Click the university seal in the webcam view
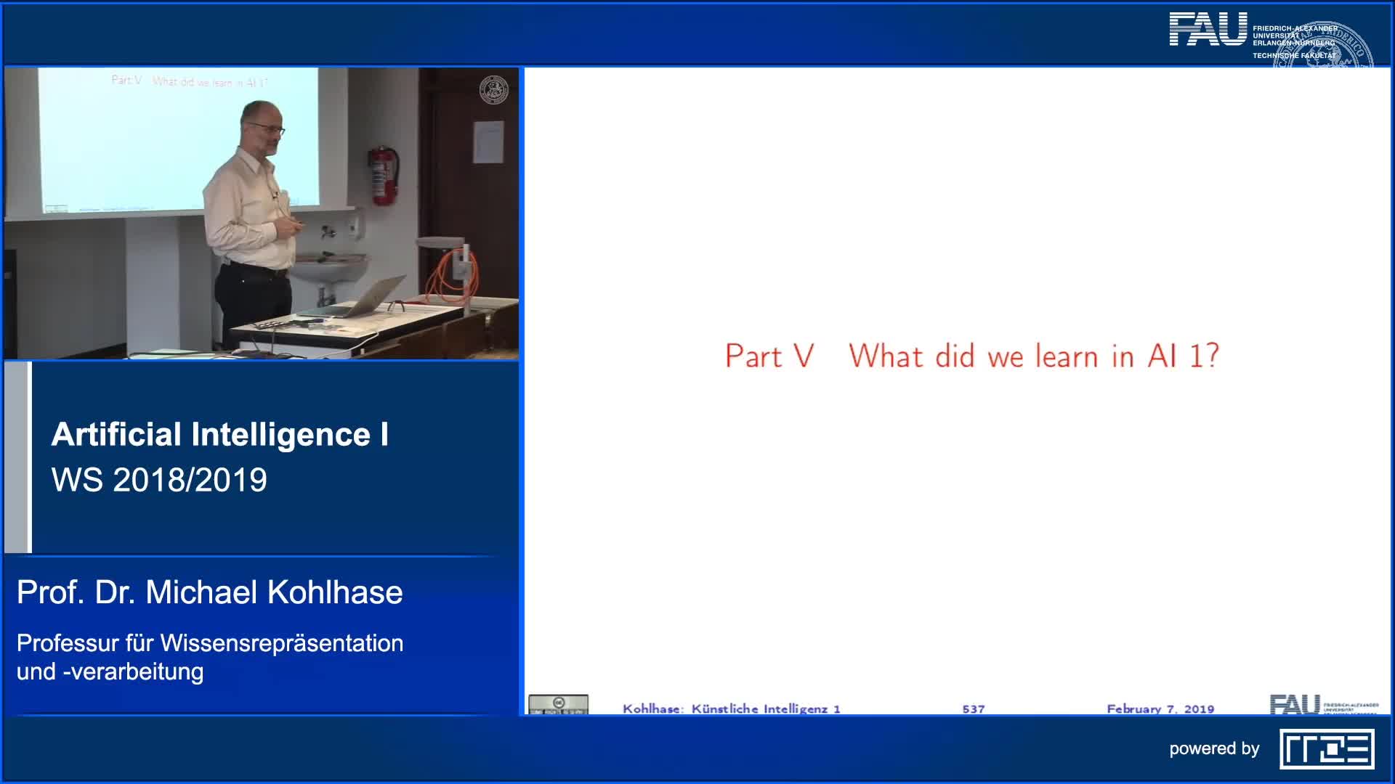This screenshot has height=784, width=1395. point(494,88)
